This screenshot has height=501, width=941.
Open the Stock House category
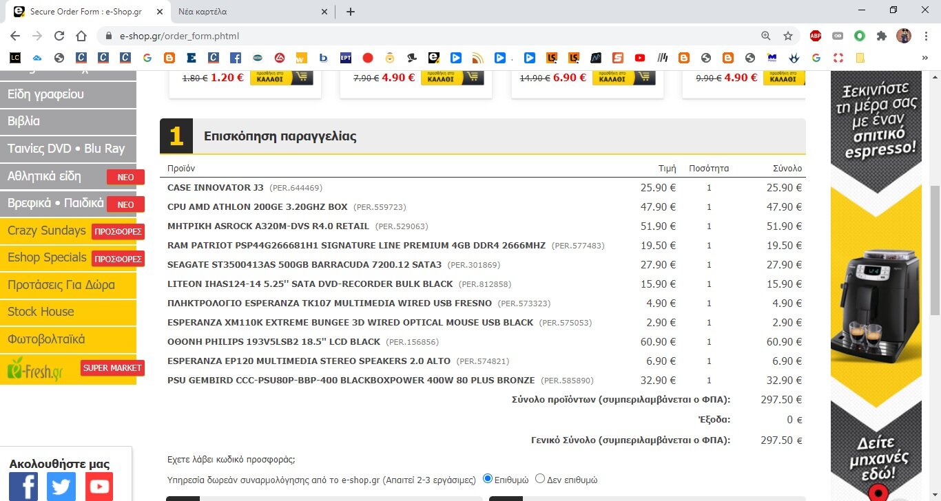(68, 312)
